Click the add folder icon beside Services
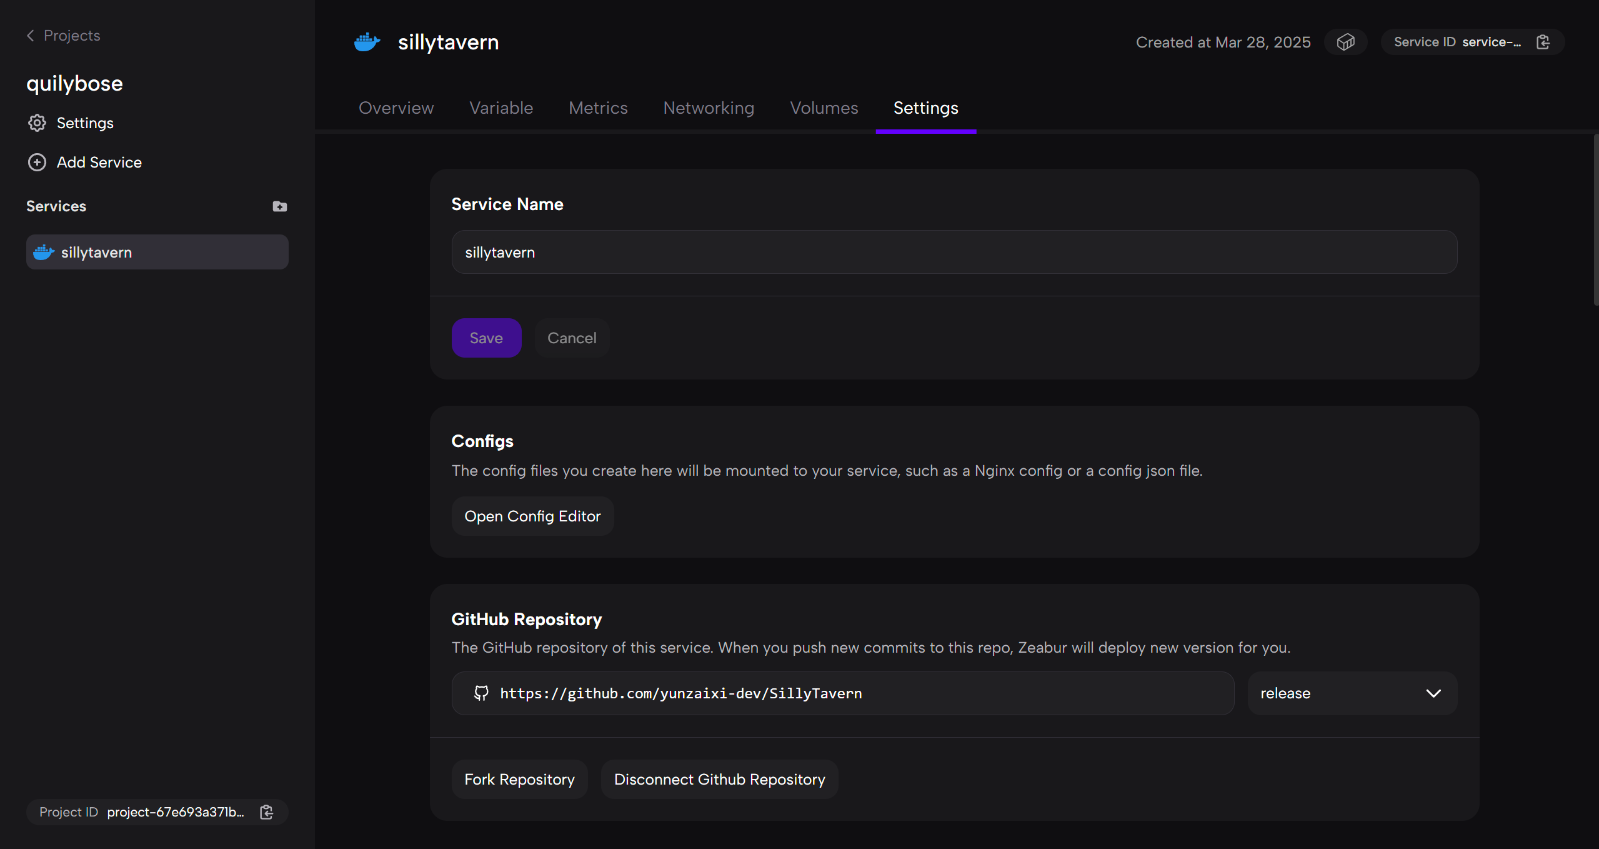 pos(279,206)
